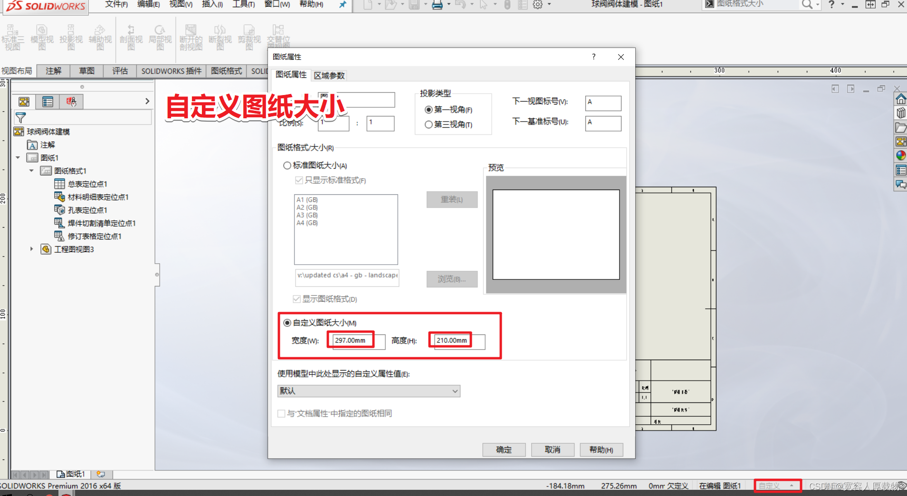
Task: Open the DimXpert-style third manager tab
Action: coord(71,102)
